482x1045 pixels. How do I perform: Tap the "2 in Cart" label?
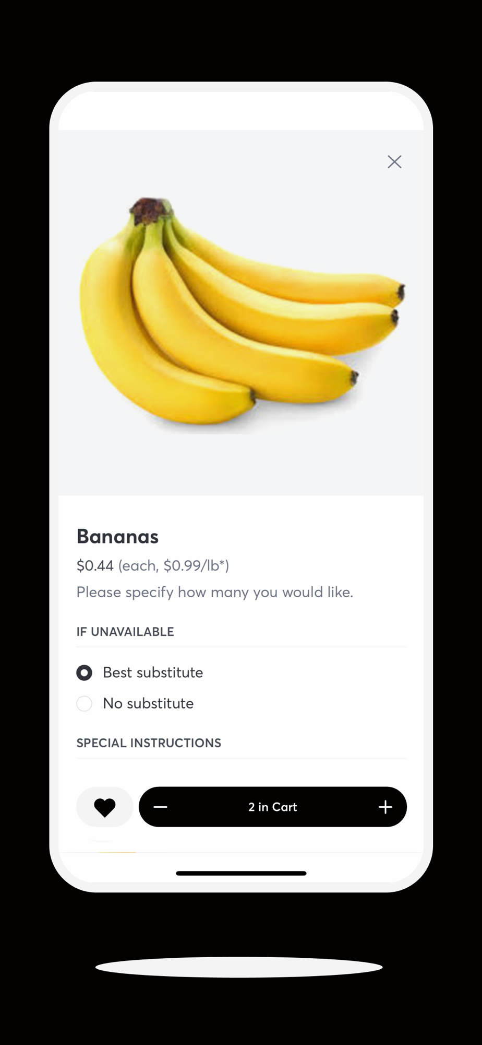(273, 807)
